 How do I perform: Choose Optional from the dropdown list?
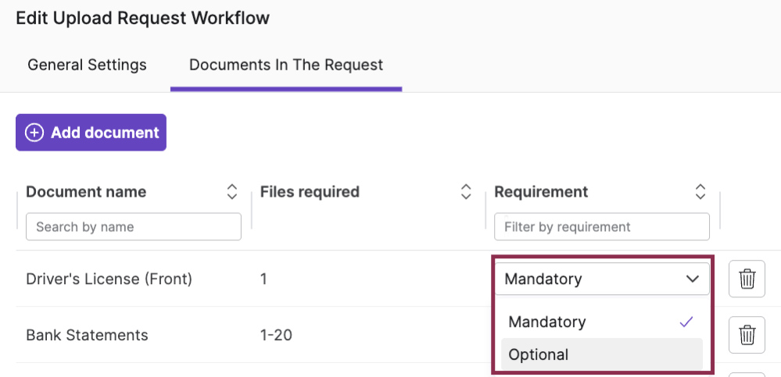click(x=602, y=354)
